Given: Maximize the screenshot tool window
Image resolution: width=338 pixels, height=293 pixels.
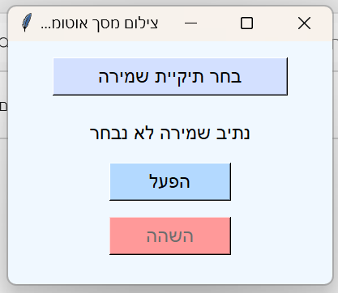Looking at the screenshot, I should point(246,23).
